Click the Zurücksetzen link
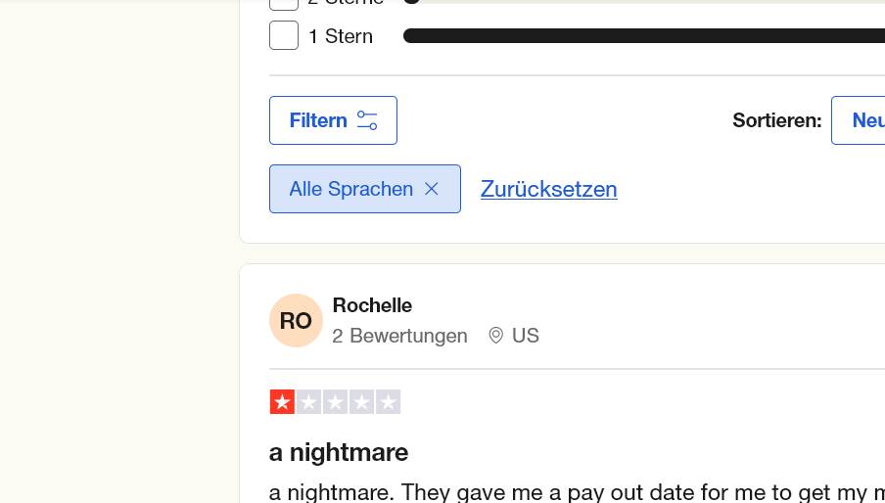The height and width of the screenshot is (503, 885). pyautogui.click(x=548, y=189)
